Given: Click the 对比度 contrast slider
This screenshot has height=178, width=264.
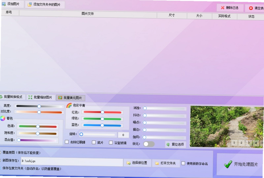Looking at the screenshot, I should coord(39,112).
